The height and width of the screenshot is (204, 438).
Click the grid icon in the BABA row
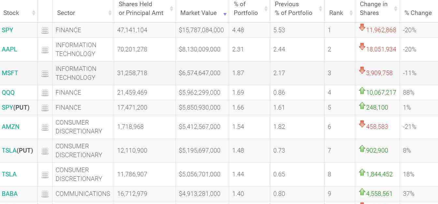pos(45,194)
